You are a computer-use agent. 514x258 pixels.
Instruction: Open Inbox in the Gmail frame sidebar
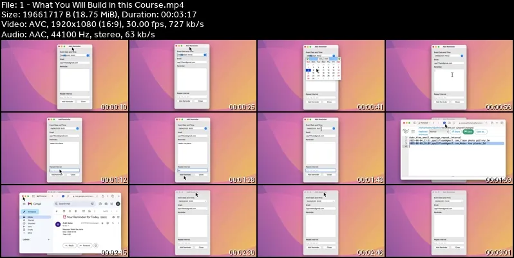[x=35, y=217]
